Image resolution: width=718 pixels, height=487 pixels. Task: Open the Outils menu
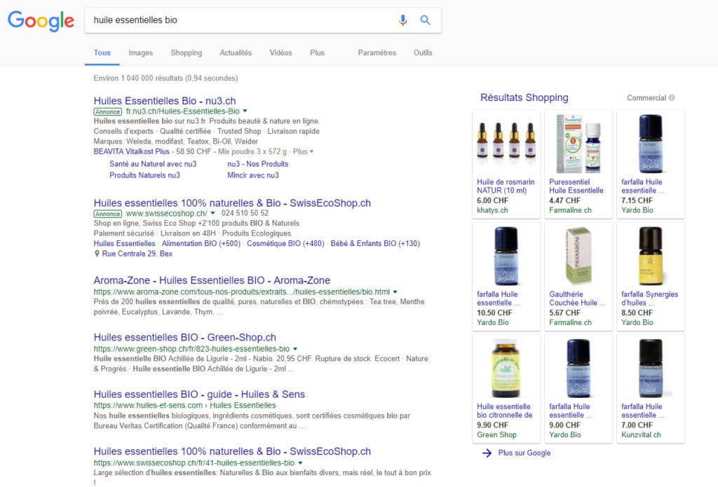423,53
